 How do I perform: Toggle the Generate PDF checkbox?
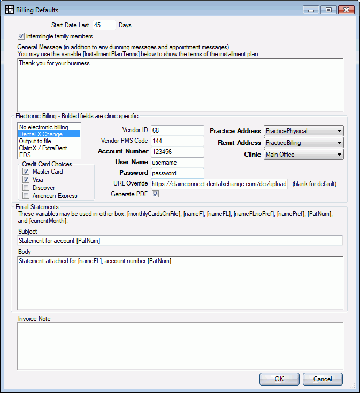point(156,194)
